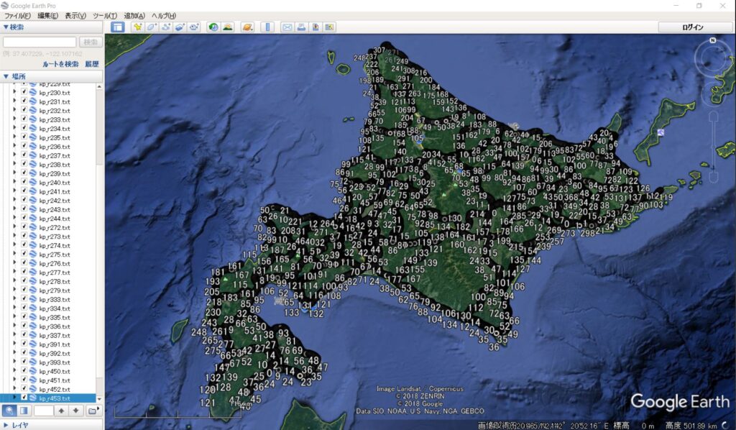Open the ファイル(F) menu
This screenshot has height=430, width=736.
coord(17,16)
